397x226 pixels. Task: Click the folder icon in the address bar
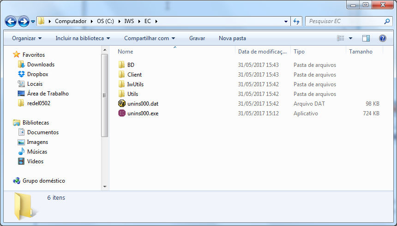pyautogui.click(x=42, y=21)
